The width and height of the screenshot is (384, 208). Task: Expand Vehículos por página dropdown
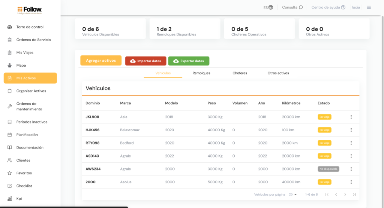pyautogui.click(x=293, y=195)
